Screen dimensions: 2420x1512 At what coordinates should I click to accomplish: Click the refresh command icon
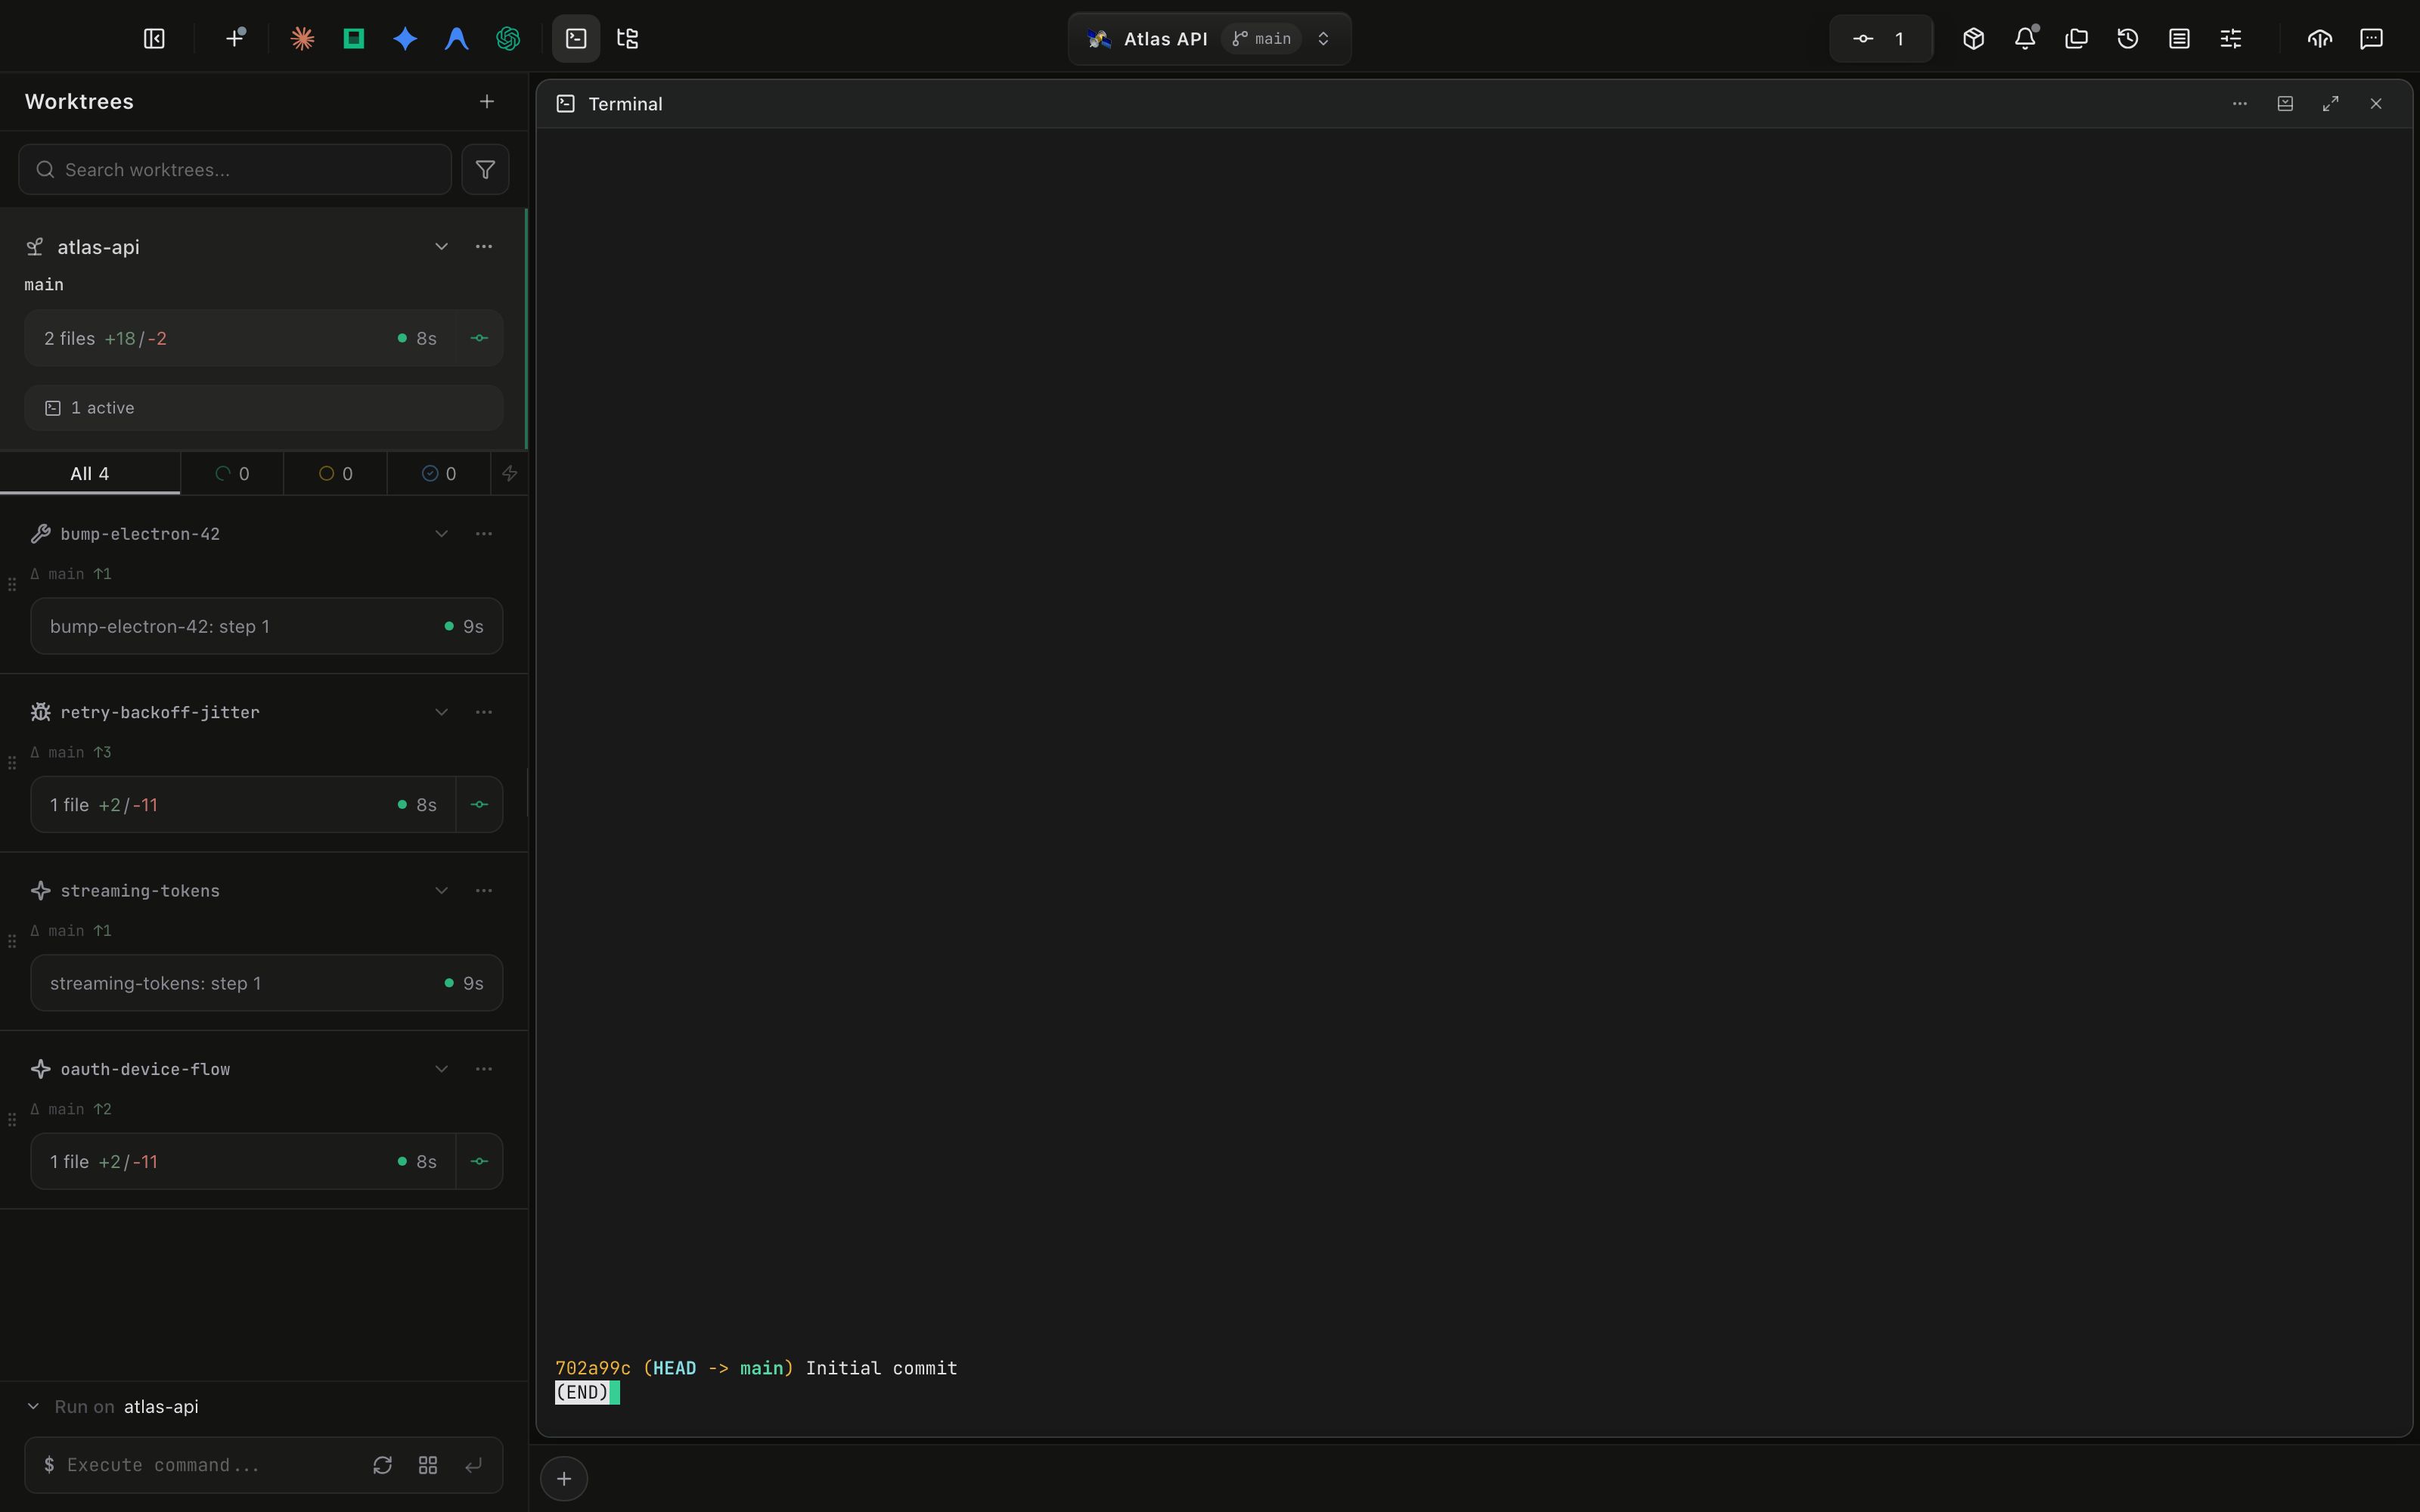[x=382, y=1465]
